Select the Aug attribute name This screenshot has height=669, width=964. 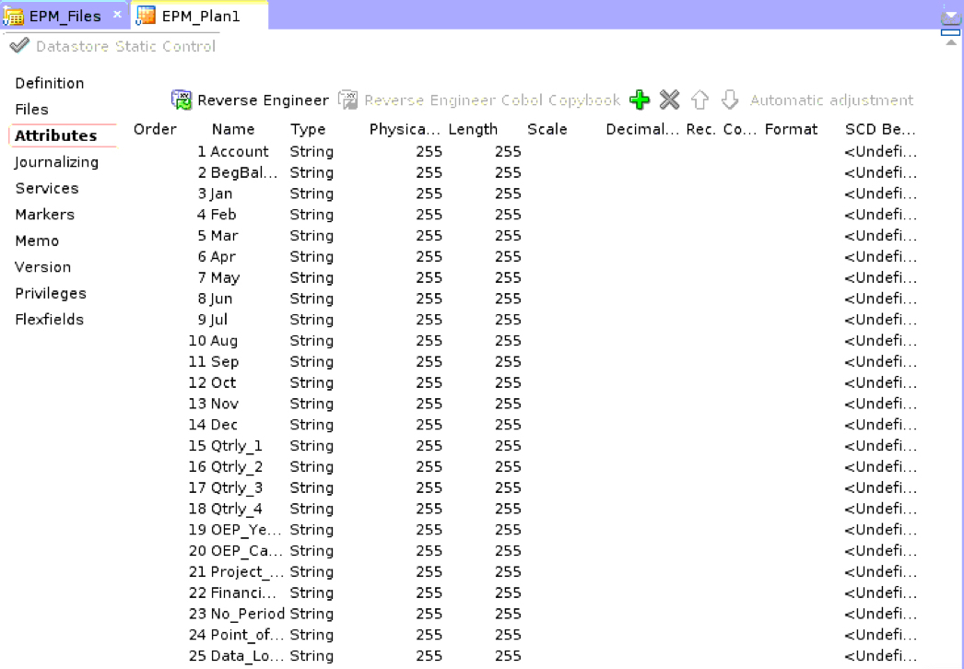(224, 341)
